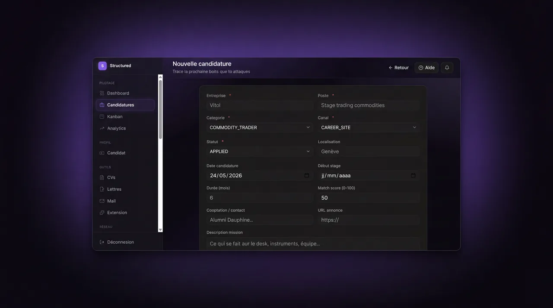Click the sidebar scrollbar down arrow
Image resolution: width=553 pixels, height=308 pixels.
tap(160, 230)
